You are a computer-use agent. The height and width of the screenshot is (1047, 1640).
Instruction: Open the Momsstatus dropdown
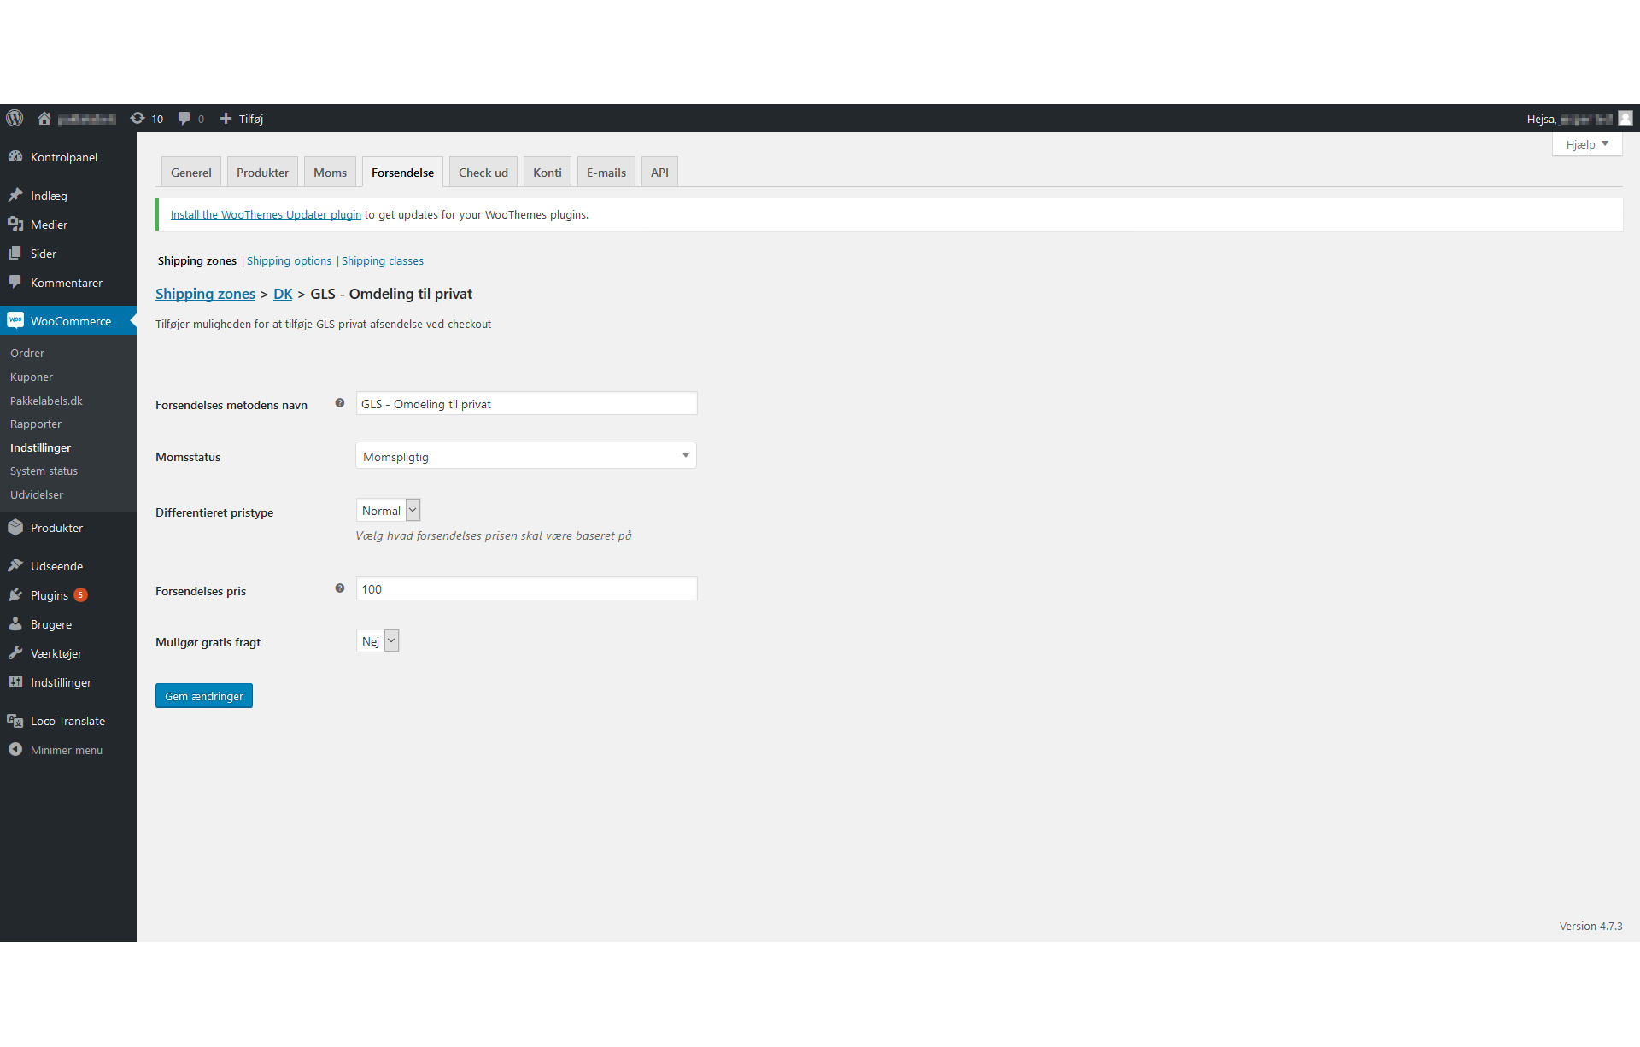pyautogui.click(x=525, y=456)
